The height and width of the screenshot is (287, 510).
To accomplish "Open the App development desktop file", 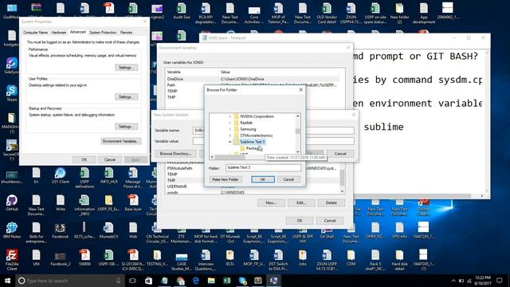I will pyautogui.click(x=423, y=13).
